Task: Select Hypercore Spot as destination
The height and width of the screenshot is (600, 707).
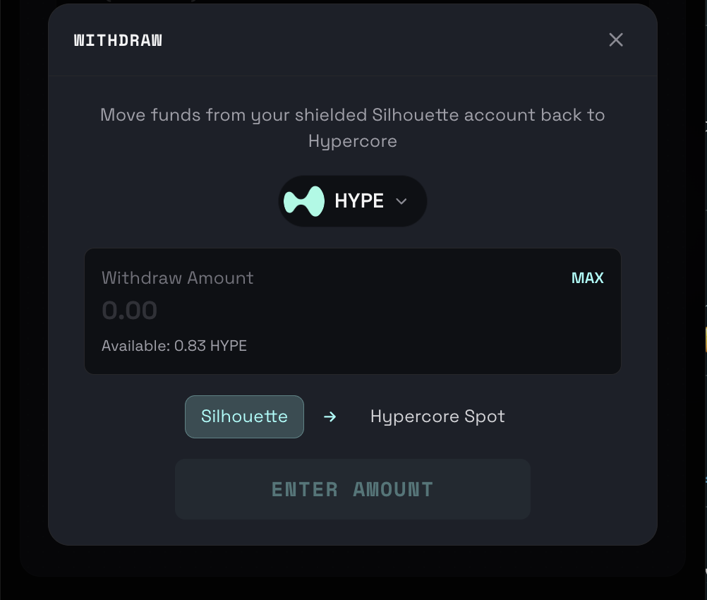Action: tap(437, 416)
